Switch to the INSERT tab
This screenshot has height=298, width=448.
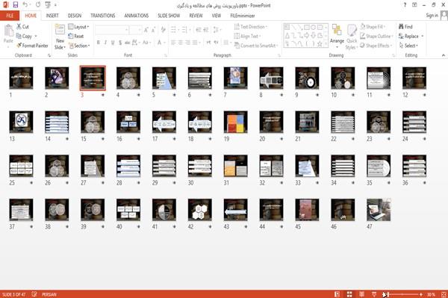click(52, 16)
